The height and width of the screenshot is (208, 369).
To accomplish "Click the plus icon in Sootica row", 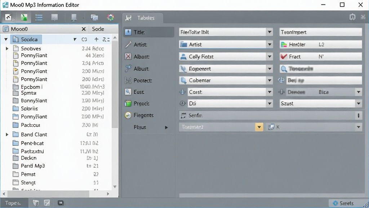I will [x=96, y=39].
